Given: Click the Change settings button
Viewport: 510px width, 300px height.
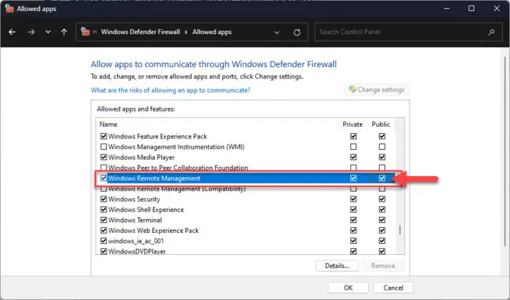Looking at the screenshot, I should tap(377, 90).
